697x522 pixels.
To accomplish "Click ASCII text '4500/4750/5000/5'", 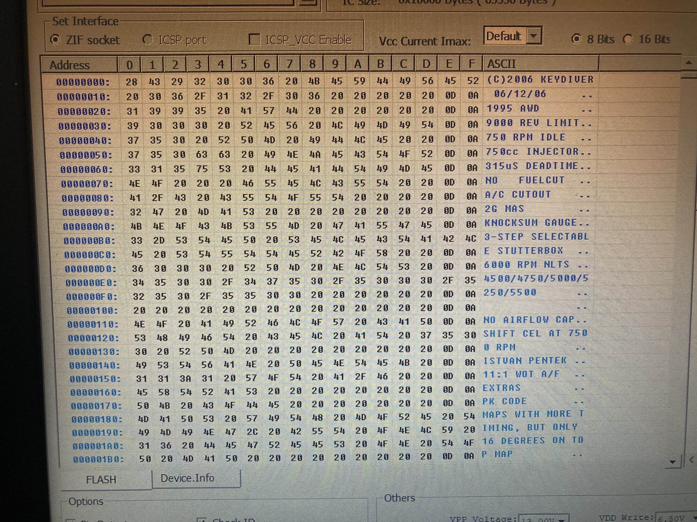I will 536,278.
